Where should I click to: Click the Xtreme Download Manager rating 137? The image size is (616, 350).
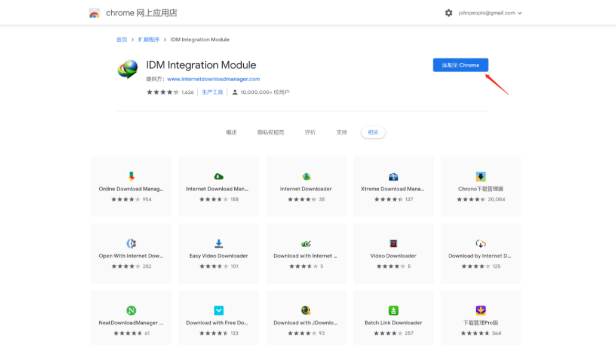(409, 199)
